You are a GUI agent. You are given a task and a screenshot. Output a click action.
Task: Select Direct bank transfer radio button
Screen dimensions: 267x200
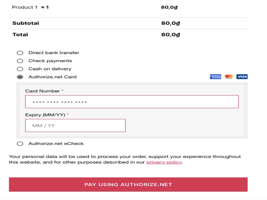point(20,53)
